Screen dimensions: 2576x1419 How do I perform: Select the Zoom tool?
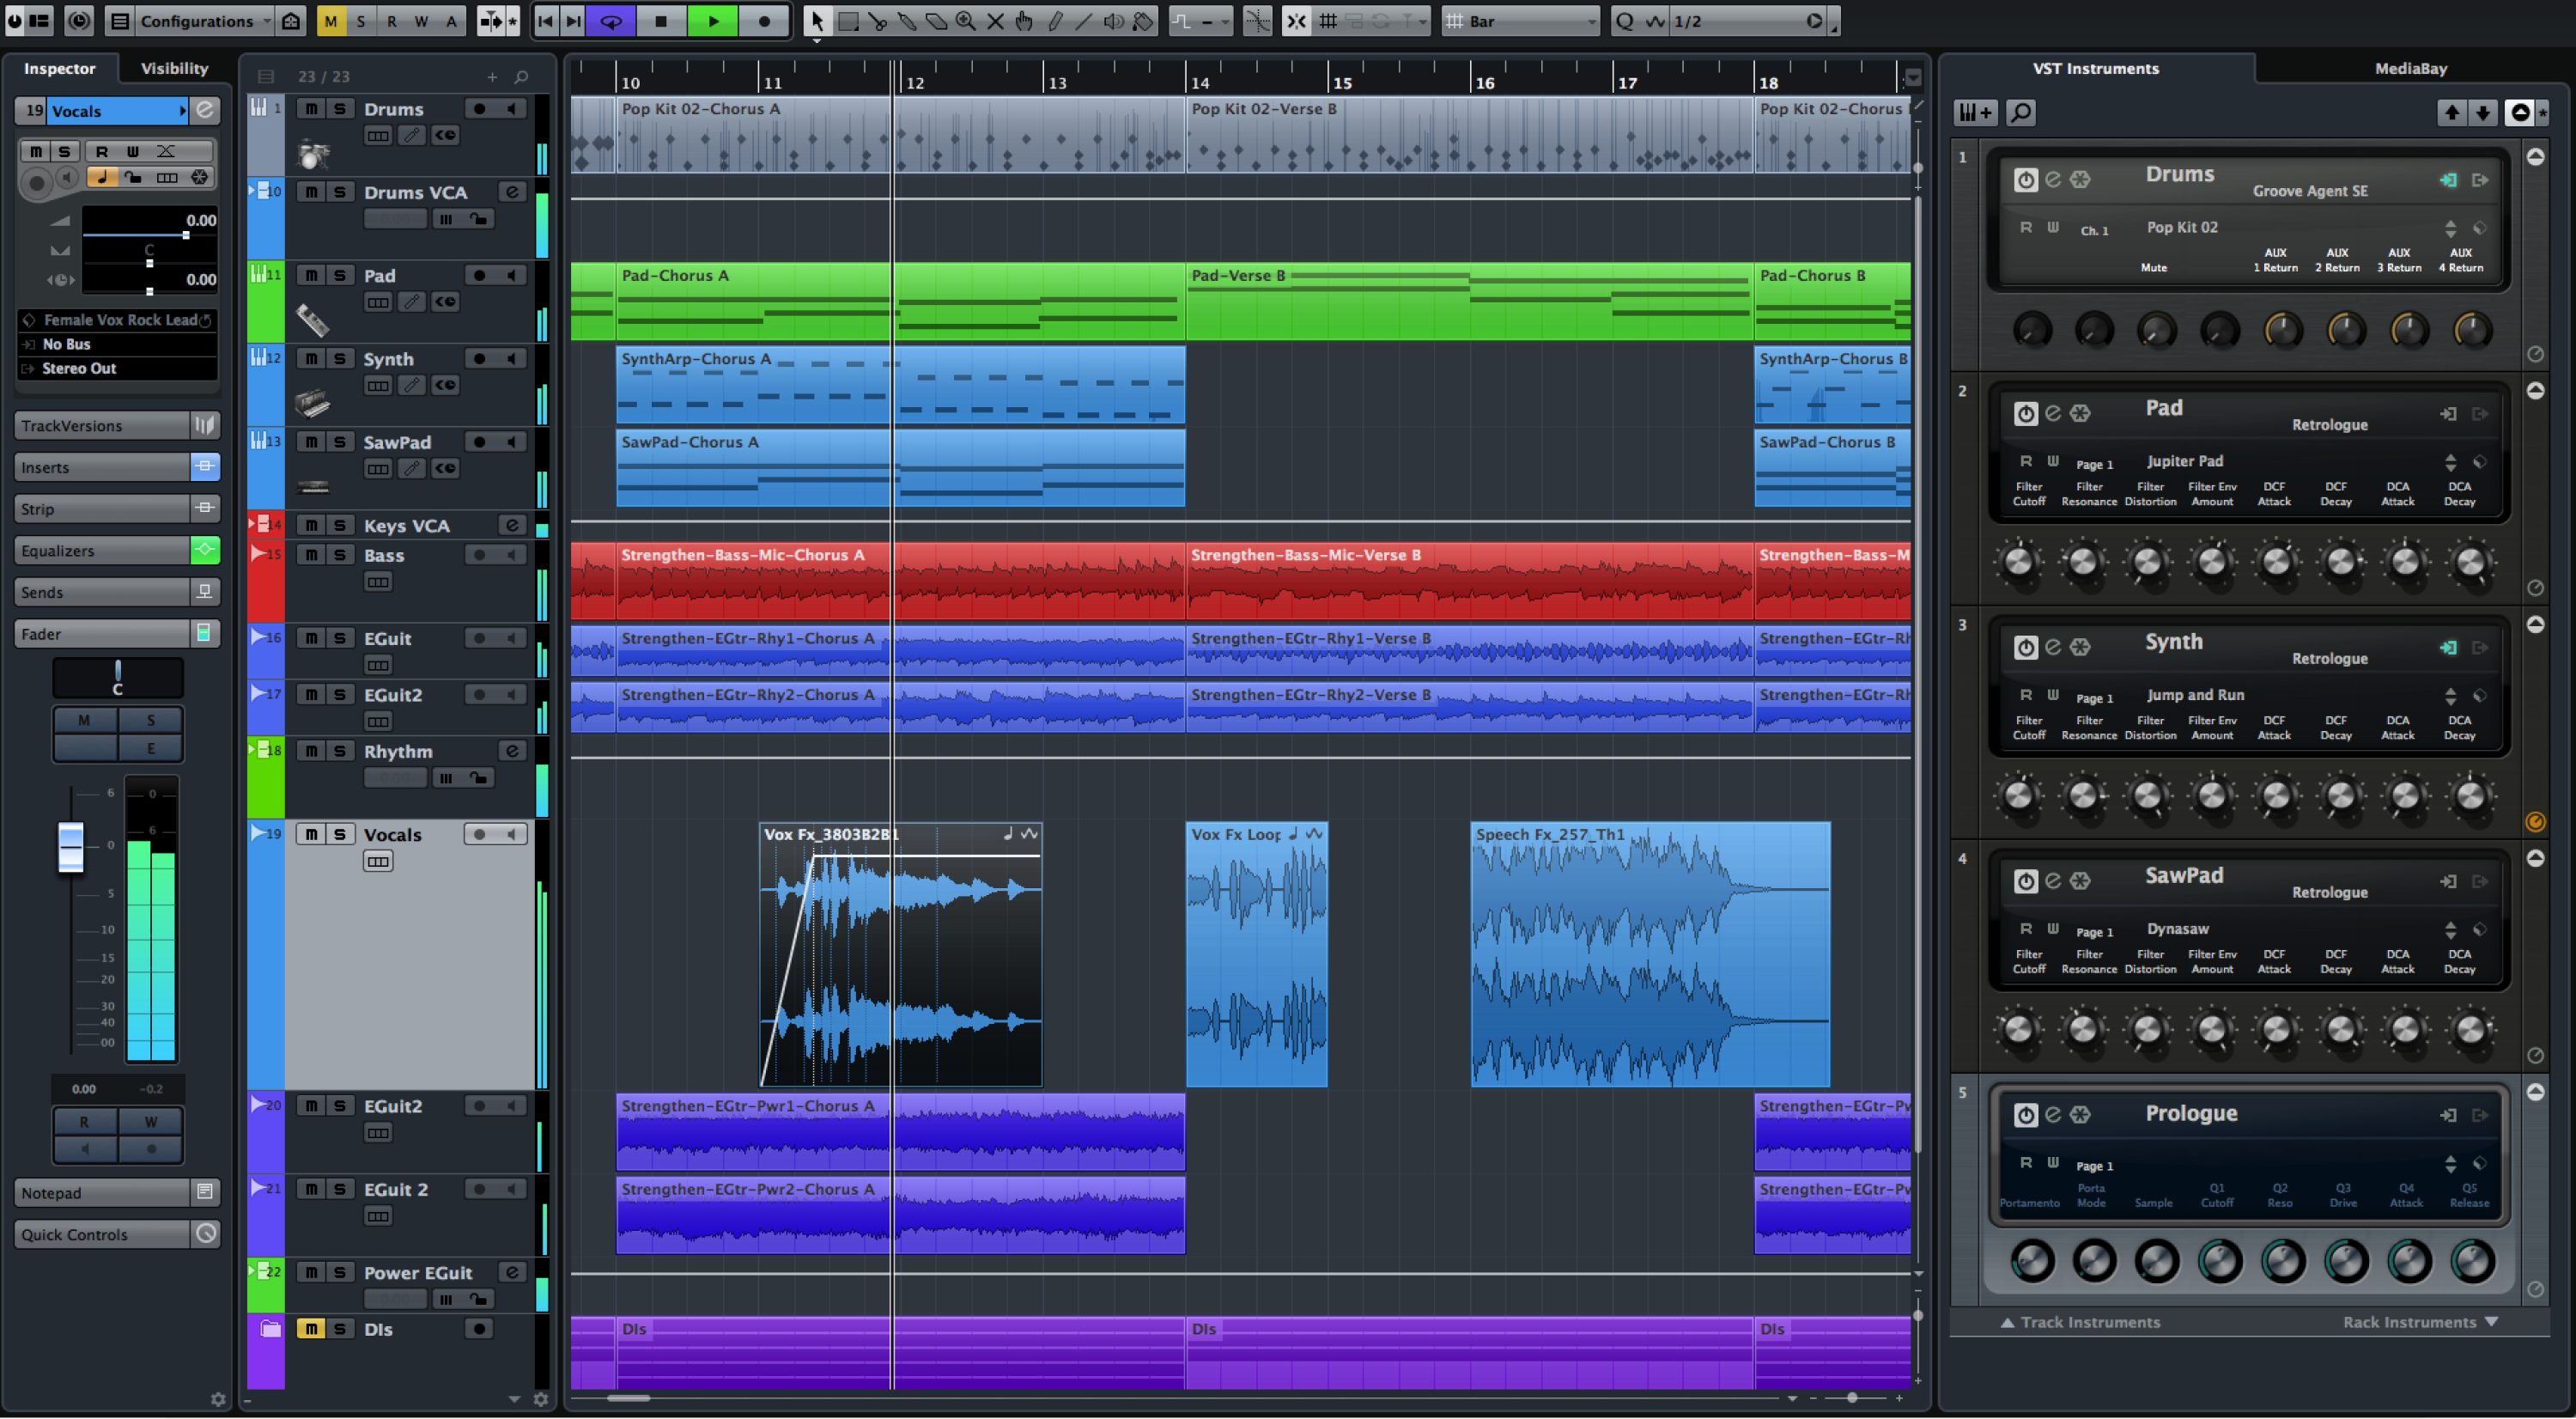point(966,20)
